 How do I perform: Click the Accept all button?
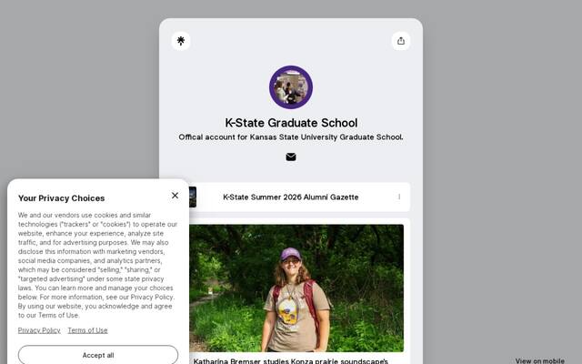(x=98, y=355)
